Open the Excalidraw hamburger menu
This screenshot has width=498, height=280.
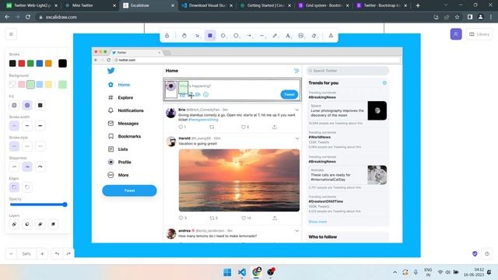click(x=11, y=34)
